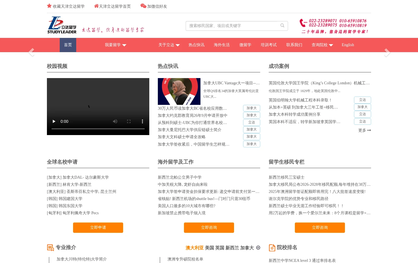Expand the 关于立达 dropdown menu
This screenshot has height=263, width=418.
coord(169,45)
